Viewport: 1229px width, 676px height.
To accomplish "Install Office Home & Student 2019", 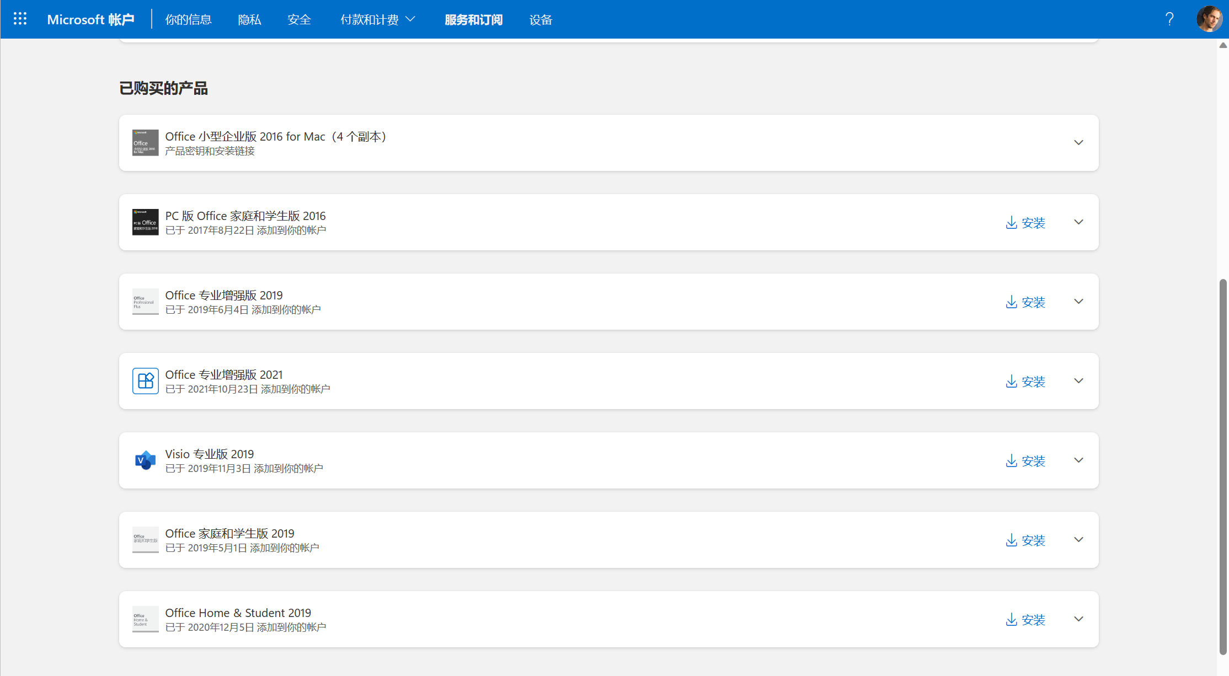I will coord(1025,620).
